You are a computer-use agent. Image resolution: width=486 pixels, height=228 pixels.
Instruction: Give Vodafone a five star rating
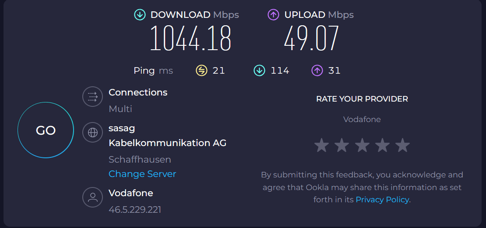click(403, 145)
